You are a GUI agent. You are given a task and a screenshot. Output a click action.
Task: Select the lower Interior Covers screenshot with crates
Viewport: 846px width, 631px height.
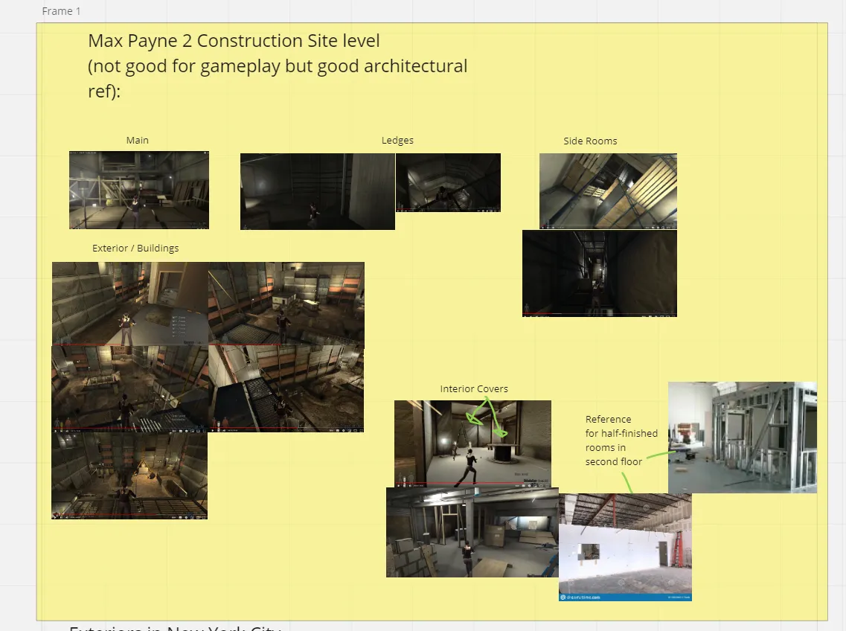(x=472, y=532)
